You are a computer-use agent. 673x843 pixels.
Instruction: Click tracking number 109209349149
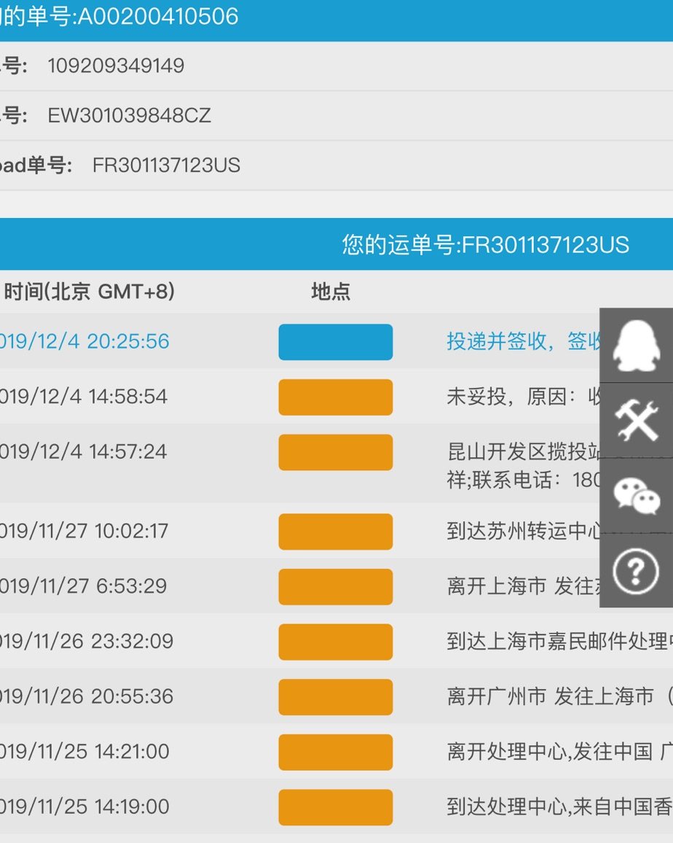[114, 66]
